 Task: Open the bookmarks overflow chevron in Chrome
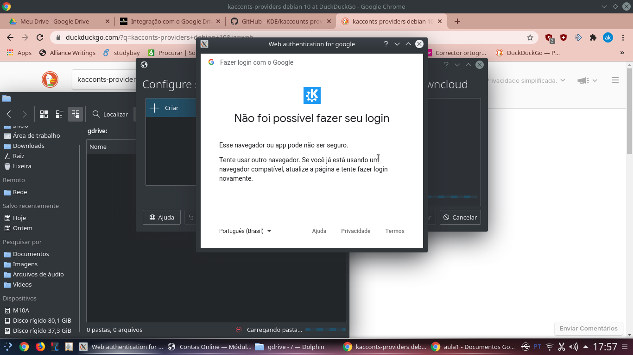[622, 53]
